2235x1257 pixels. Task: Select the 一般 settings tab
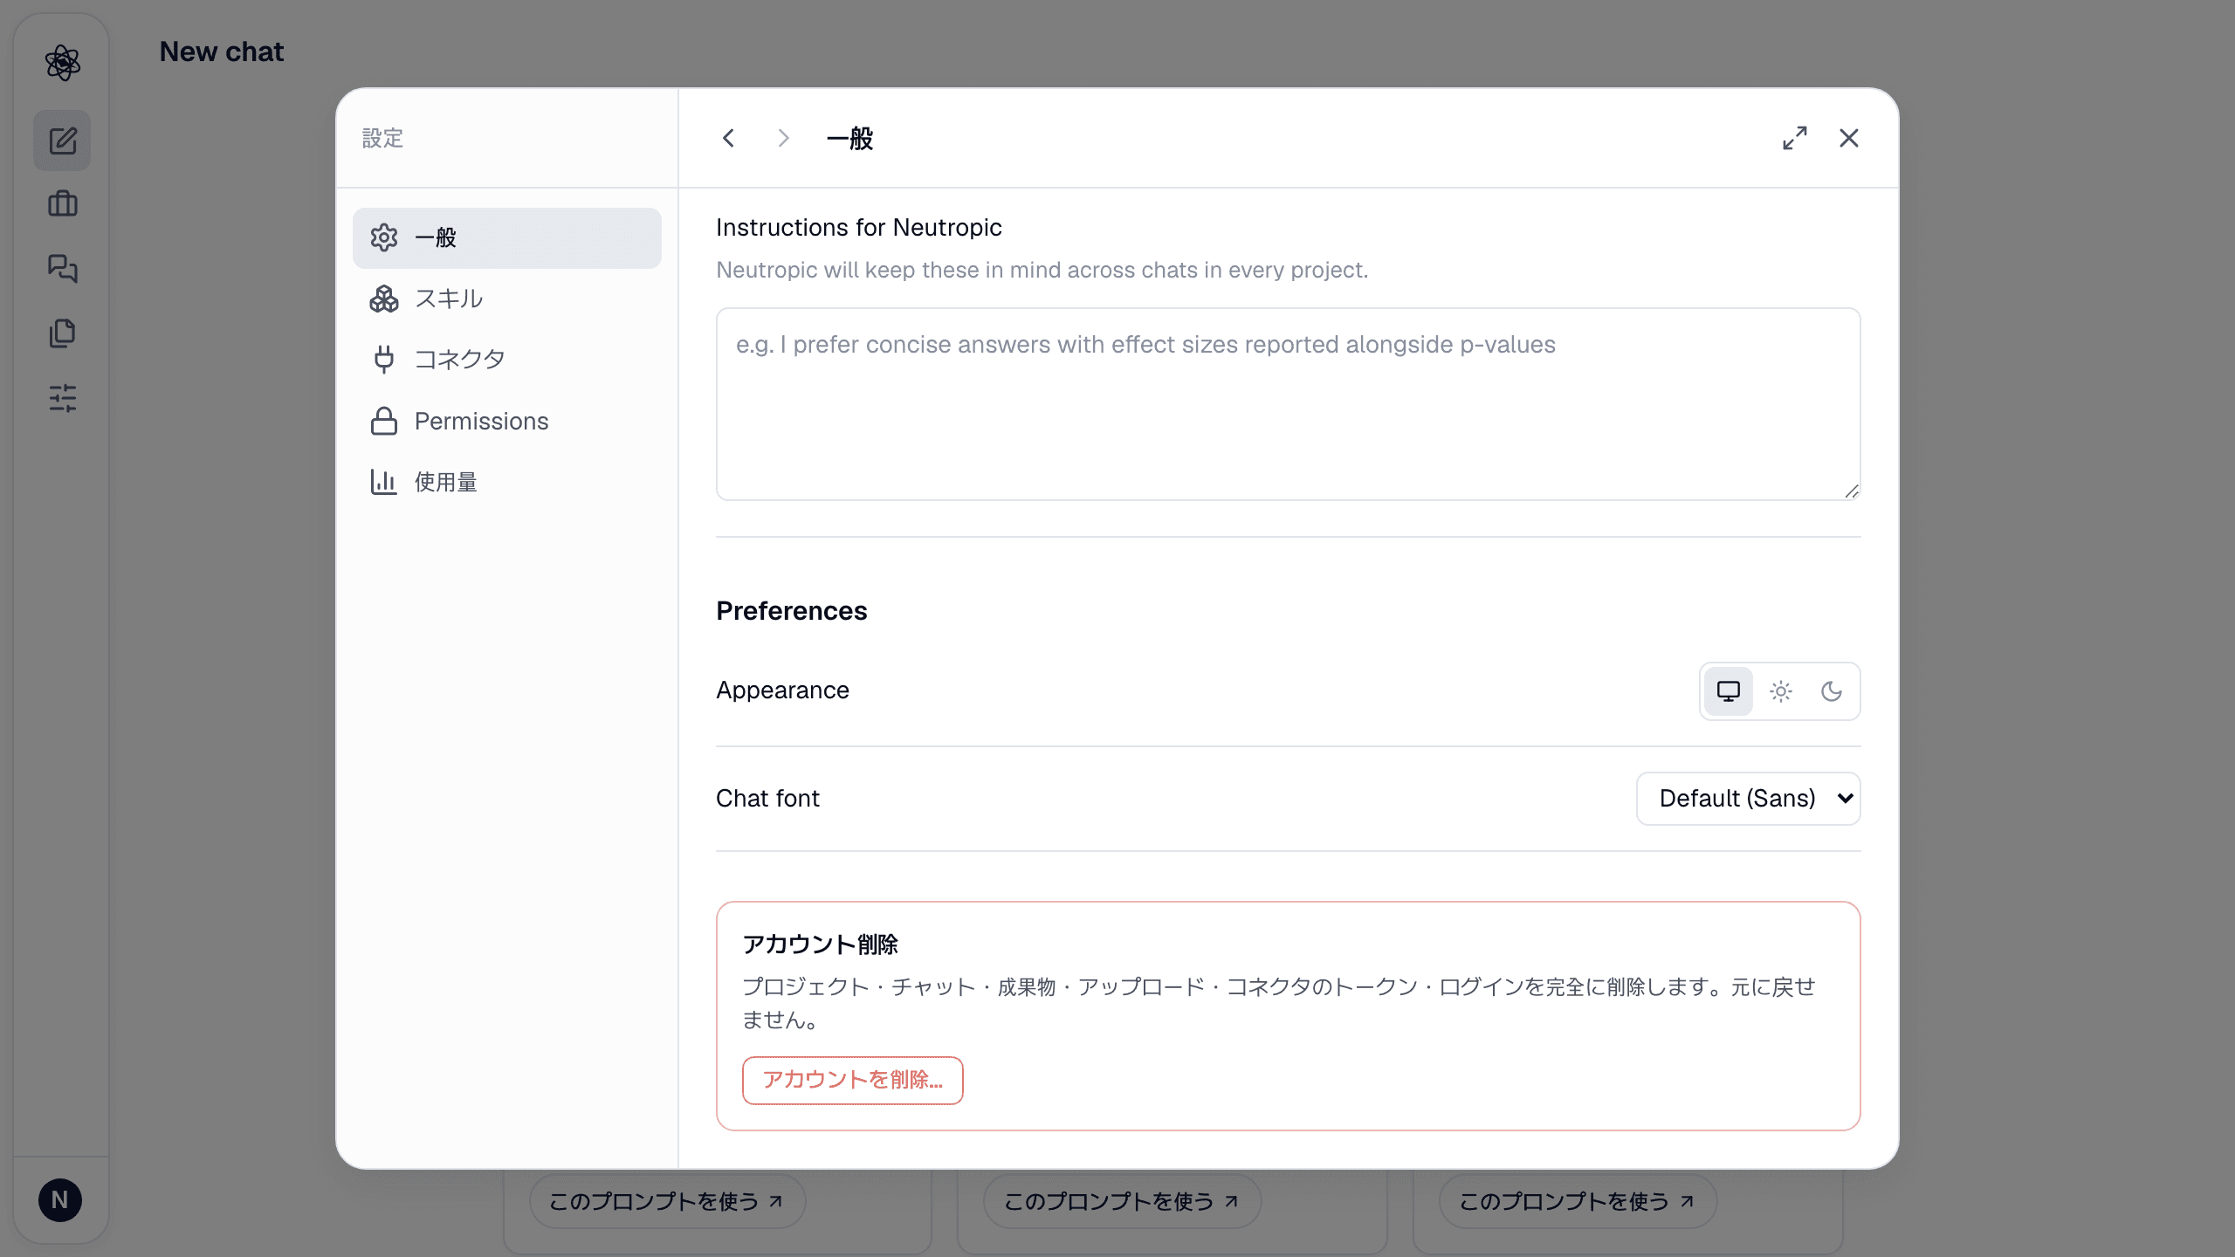[x=507, y=238]
